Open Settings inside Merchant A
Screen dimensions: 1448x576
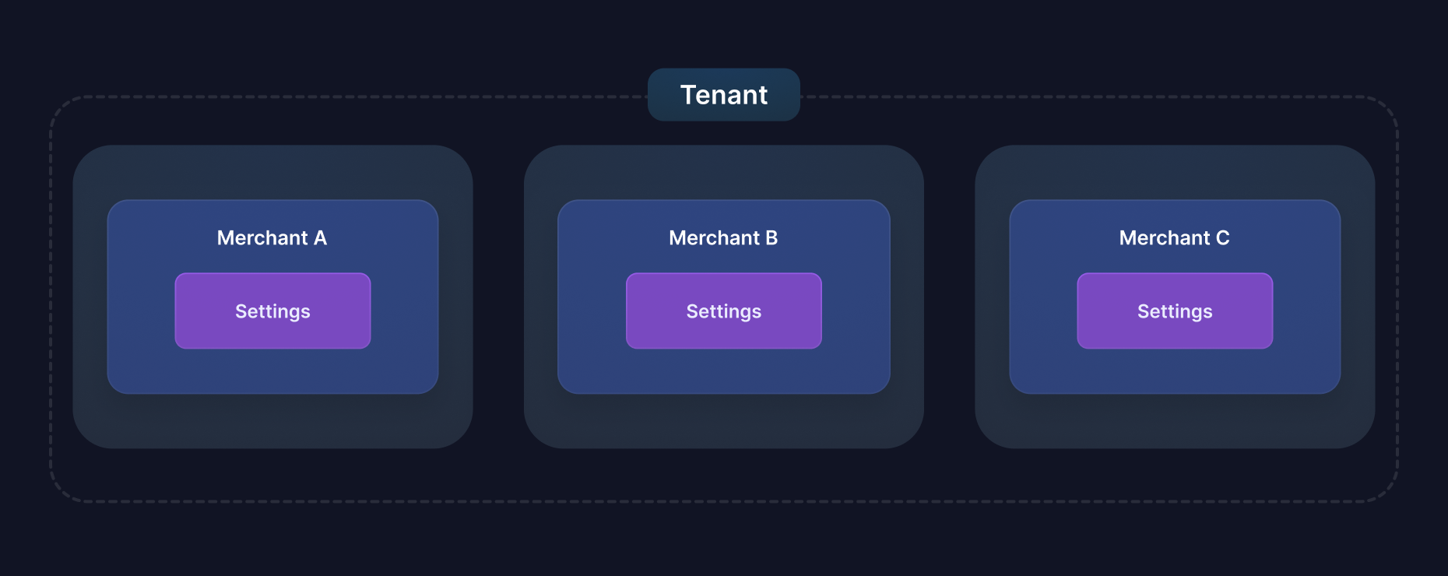coord(272,311)
